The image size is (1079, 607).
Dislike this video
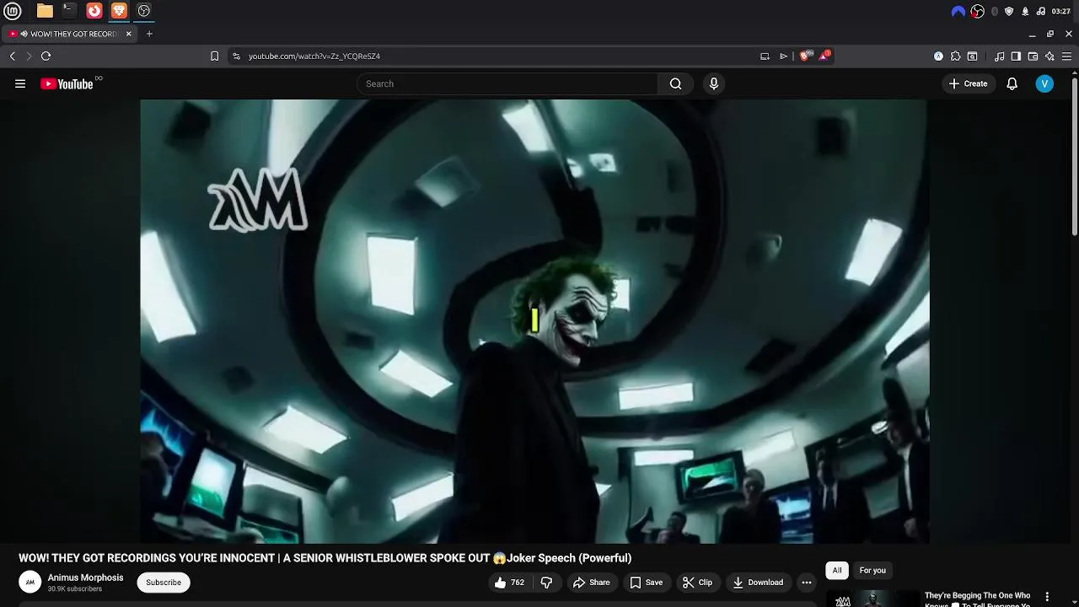[546, 583]
